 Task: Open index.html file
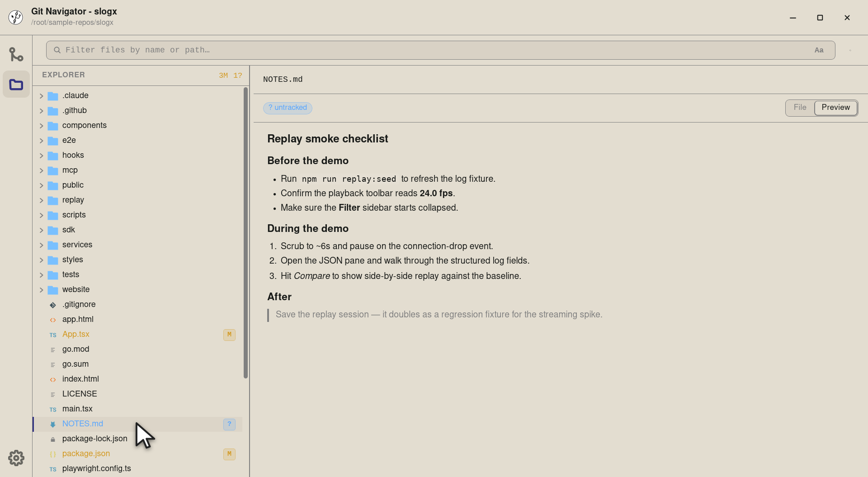[80, 379]
